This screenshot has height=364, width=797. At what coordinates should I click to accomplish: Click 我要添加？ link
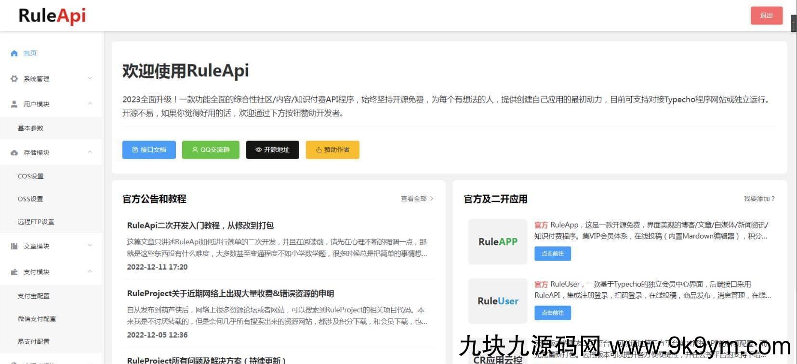coord(759,199)
